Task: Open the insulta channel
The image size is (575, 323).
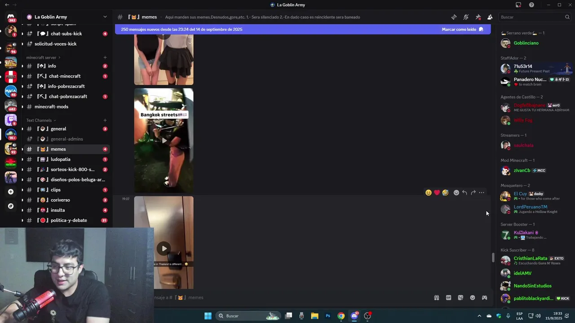Action: (66, 210)
